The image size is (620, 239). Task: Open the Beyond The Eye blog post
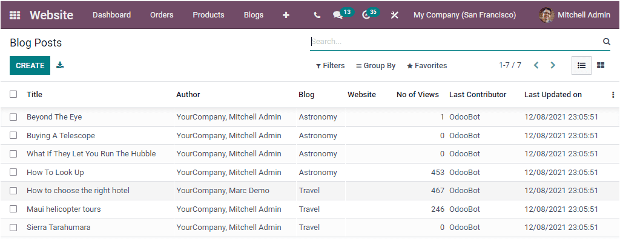tap(54, 116)
